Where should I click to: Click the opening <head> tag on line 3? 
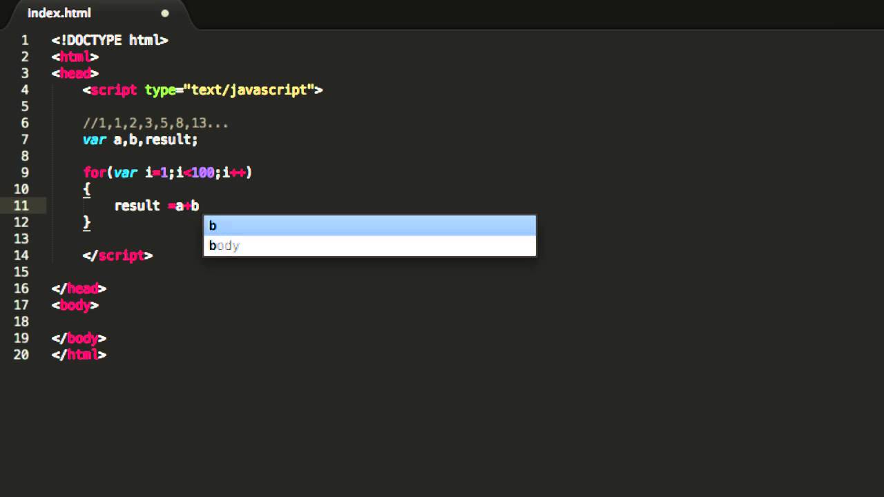[x=75, y=73]
